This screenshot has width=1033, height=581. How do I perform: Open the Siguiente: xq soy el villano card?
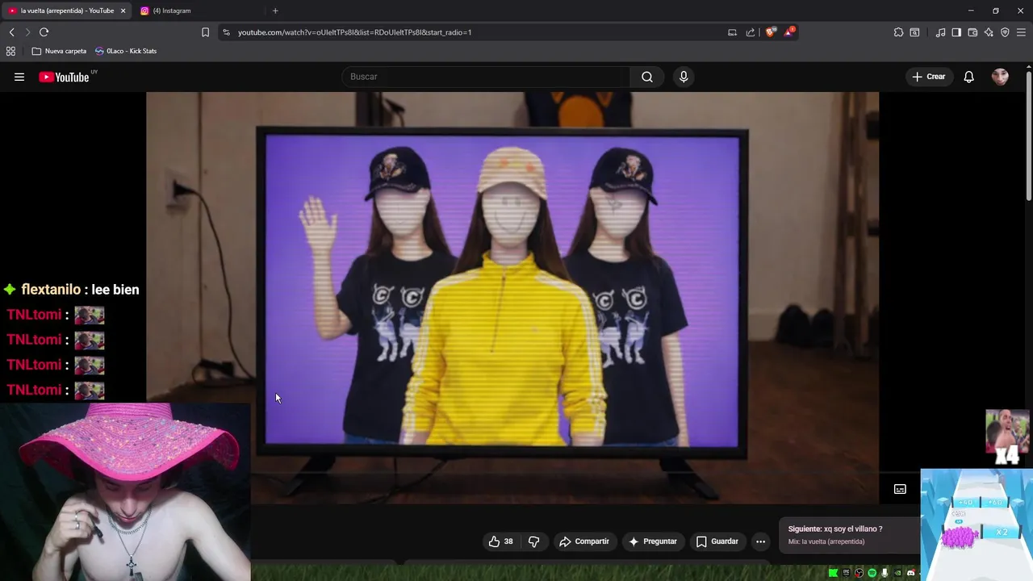[849, 535]
